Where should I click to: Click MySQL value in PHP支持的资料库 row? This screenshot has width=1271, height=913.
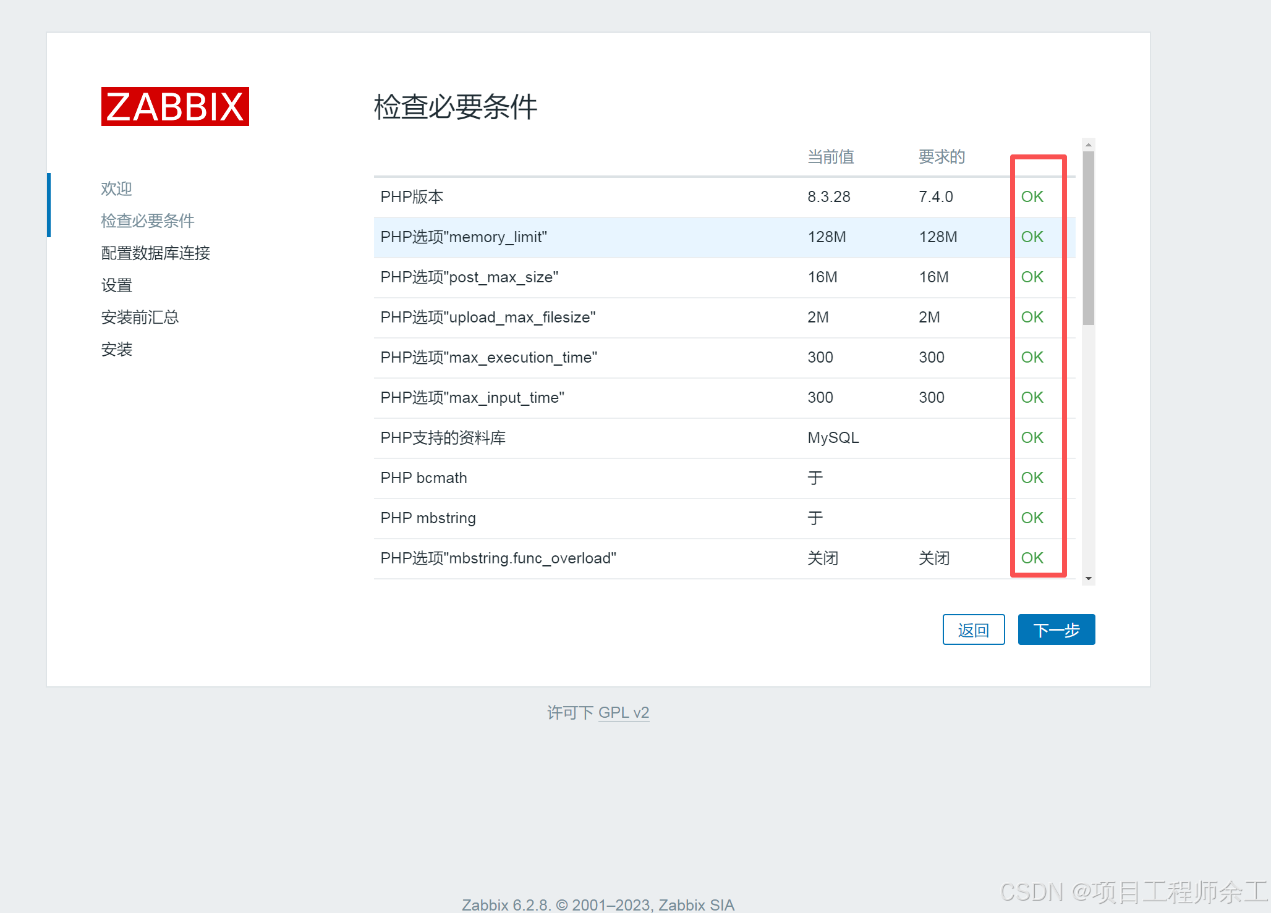click(833, 437)
